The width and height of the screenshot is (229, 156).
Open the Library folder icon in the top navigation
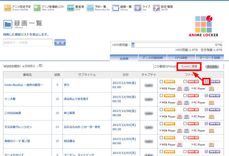[x=116, y=8]
